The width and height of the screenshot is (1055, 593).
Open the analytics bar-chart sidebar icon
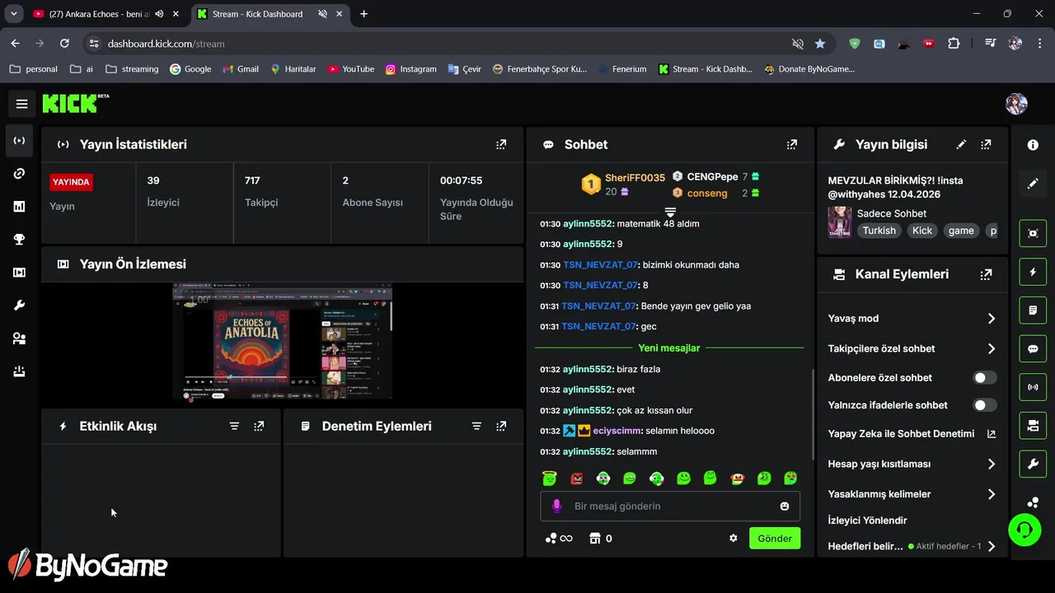click(x=19, y=207)
